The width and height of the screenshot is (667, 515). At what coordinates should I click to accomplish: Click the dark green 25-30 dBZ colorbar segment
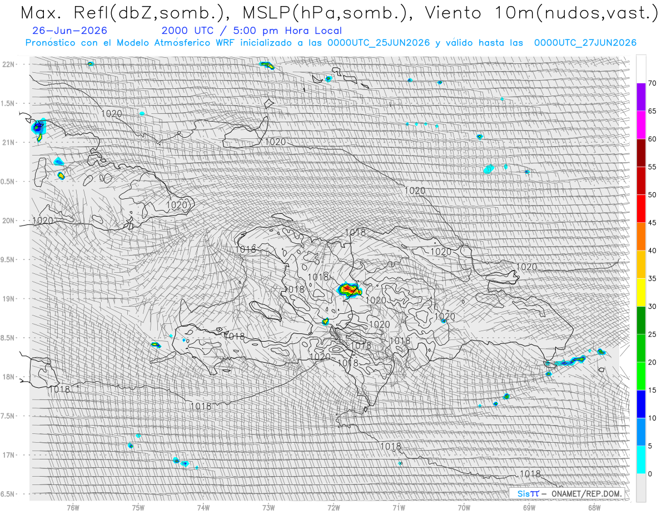coord(641,320)
